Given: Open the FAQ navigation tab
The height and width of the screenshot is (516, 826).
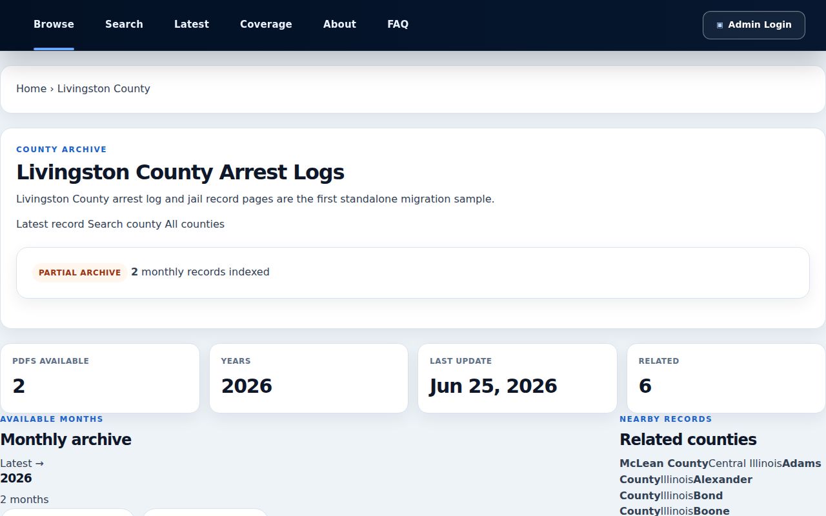Looking at the screenshot, I should point(398,25).
